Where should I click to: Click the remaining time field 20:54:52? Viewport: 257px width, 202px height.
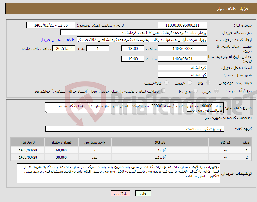tap(64, 48)
